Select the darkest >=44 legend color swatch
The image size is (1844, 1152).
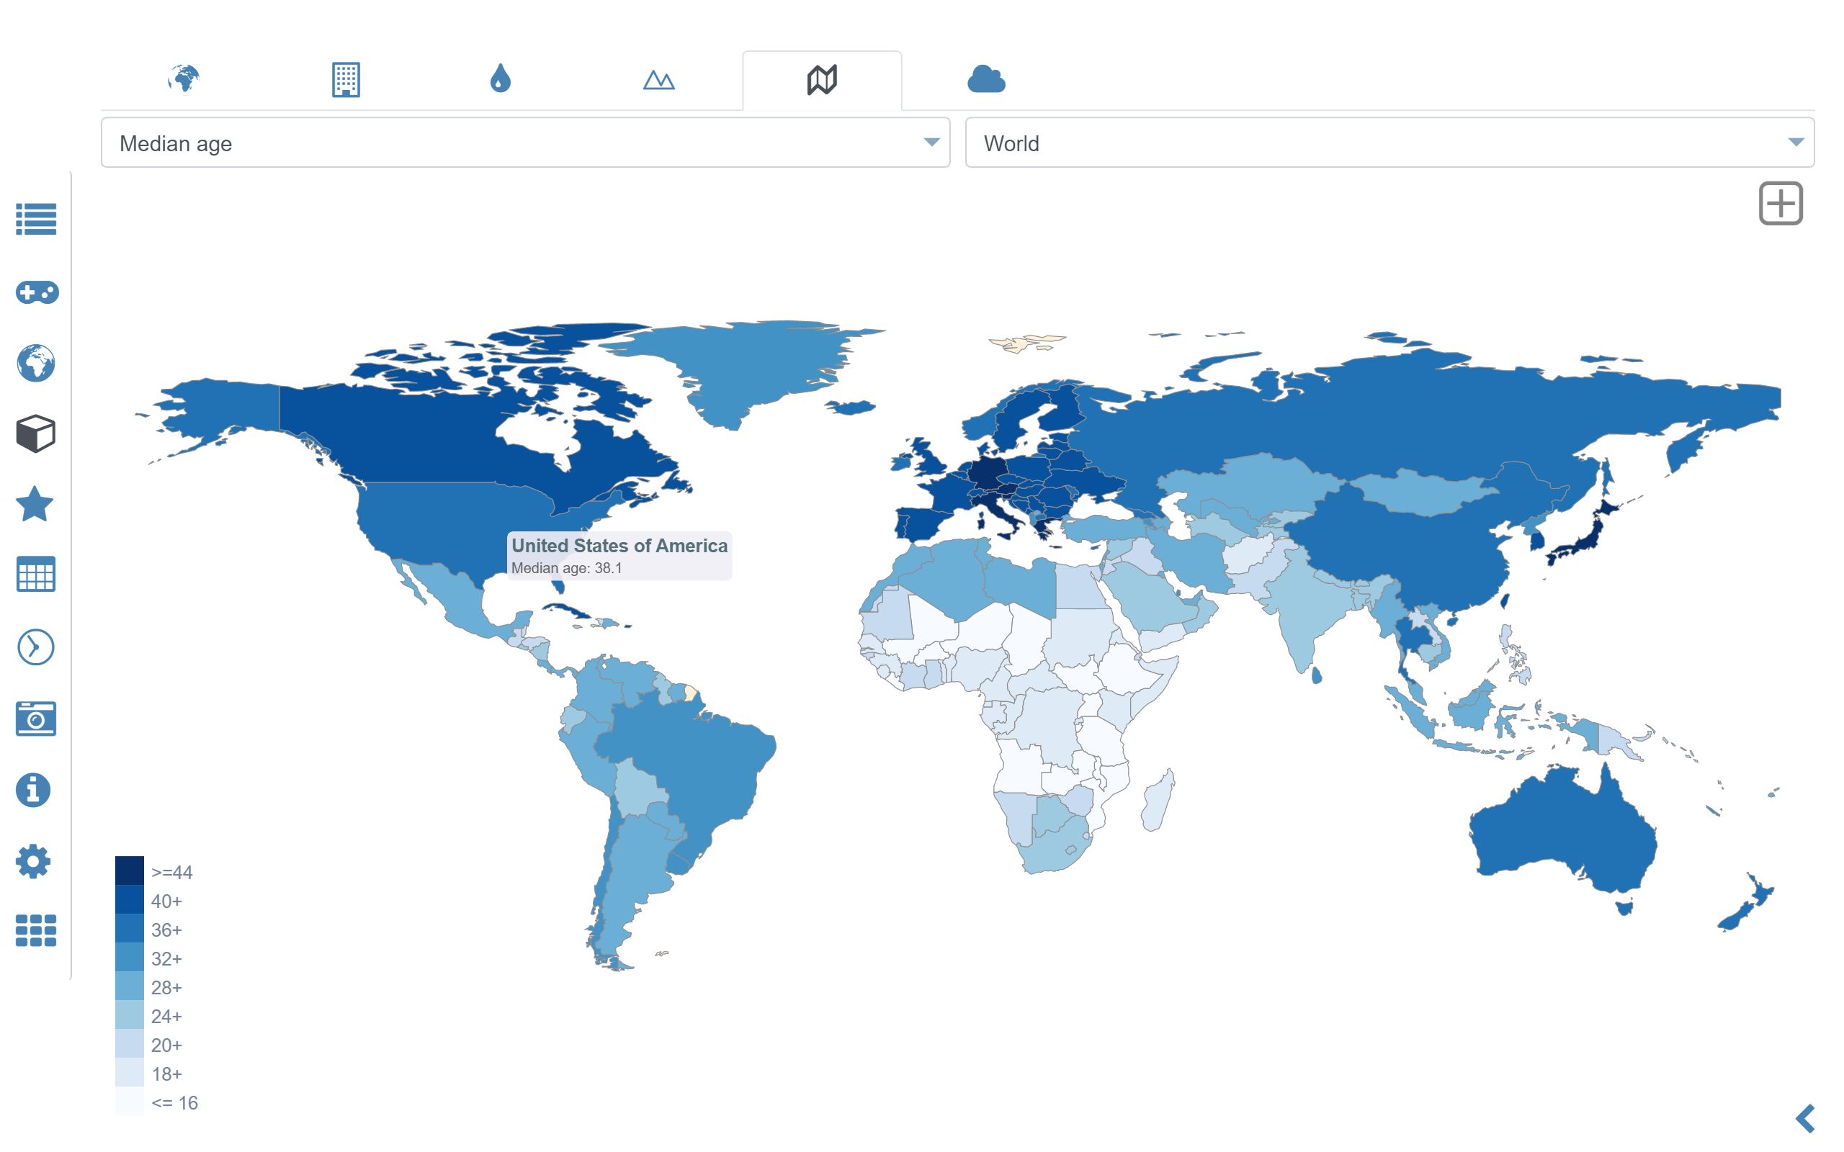[130, 872]
